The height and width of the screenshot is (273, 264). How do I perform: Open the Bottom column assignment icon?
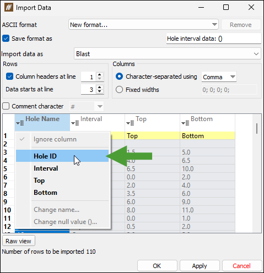(185, 123)
